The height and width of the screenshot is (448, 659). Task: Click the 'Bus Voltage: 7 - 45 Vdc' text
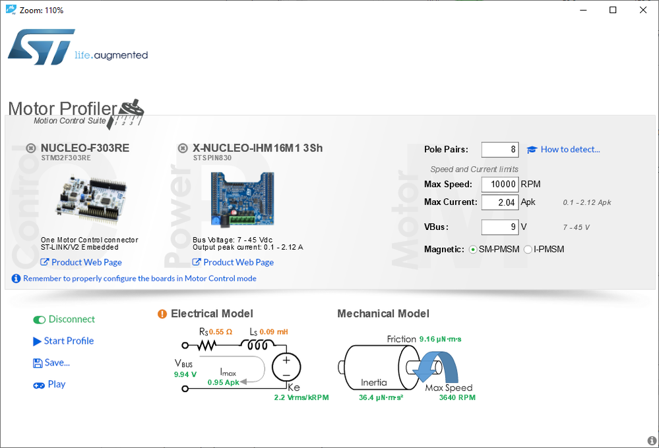point(233,240)
